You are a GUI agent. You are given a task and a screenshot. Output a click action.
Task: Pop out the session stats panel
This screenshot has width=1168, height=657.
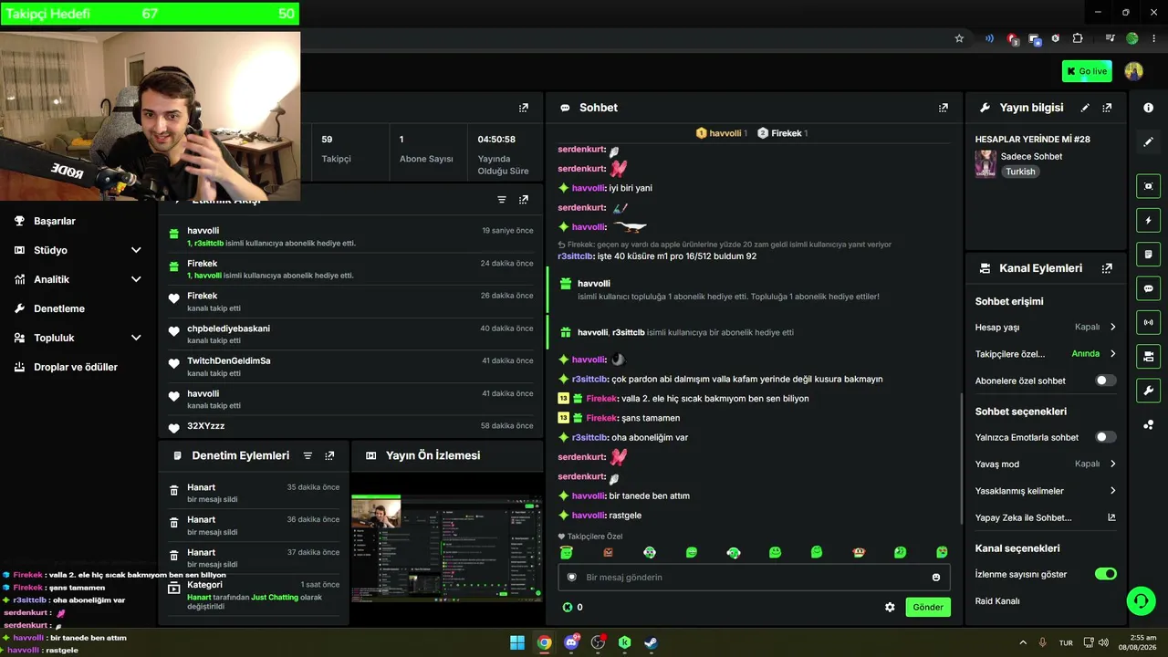pyautogui.click(x=524, y=108)
